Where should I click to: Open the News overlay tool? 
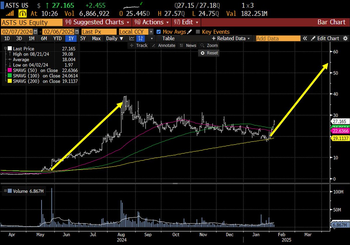(x=188, y=45)
